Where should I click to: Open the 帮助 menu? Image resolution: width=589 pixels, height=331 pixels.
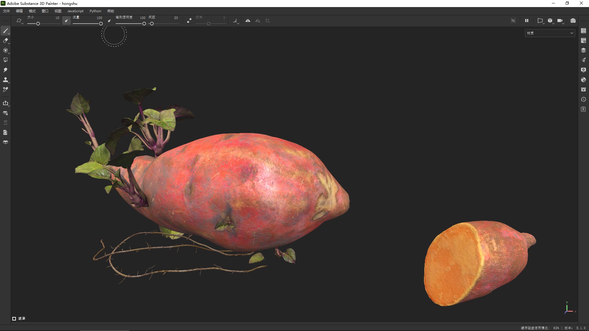click(x=111, y=11)
